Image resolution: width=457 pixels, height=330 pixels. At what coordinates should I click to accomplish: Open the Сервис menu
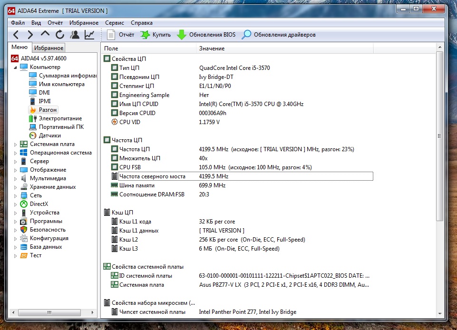[114, 22]
